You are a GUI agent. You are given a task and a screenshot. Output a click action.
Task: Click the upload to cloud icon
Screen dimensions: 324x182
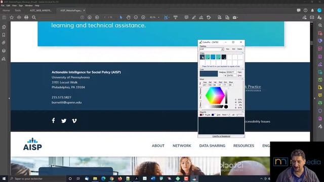[19, 18]
